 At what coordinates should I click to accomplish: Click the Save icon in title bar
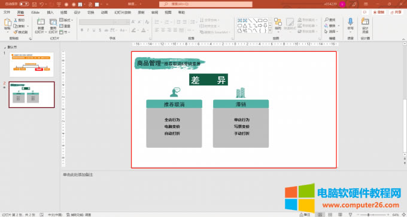click(x=35, y=4)
